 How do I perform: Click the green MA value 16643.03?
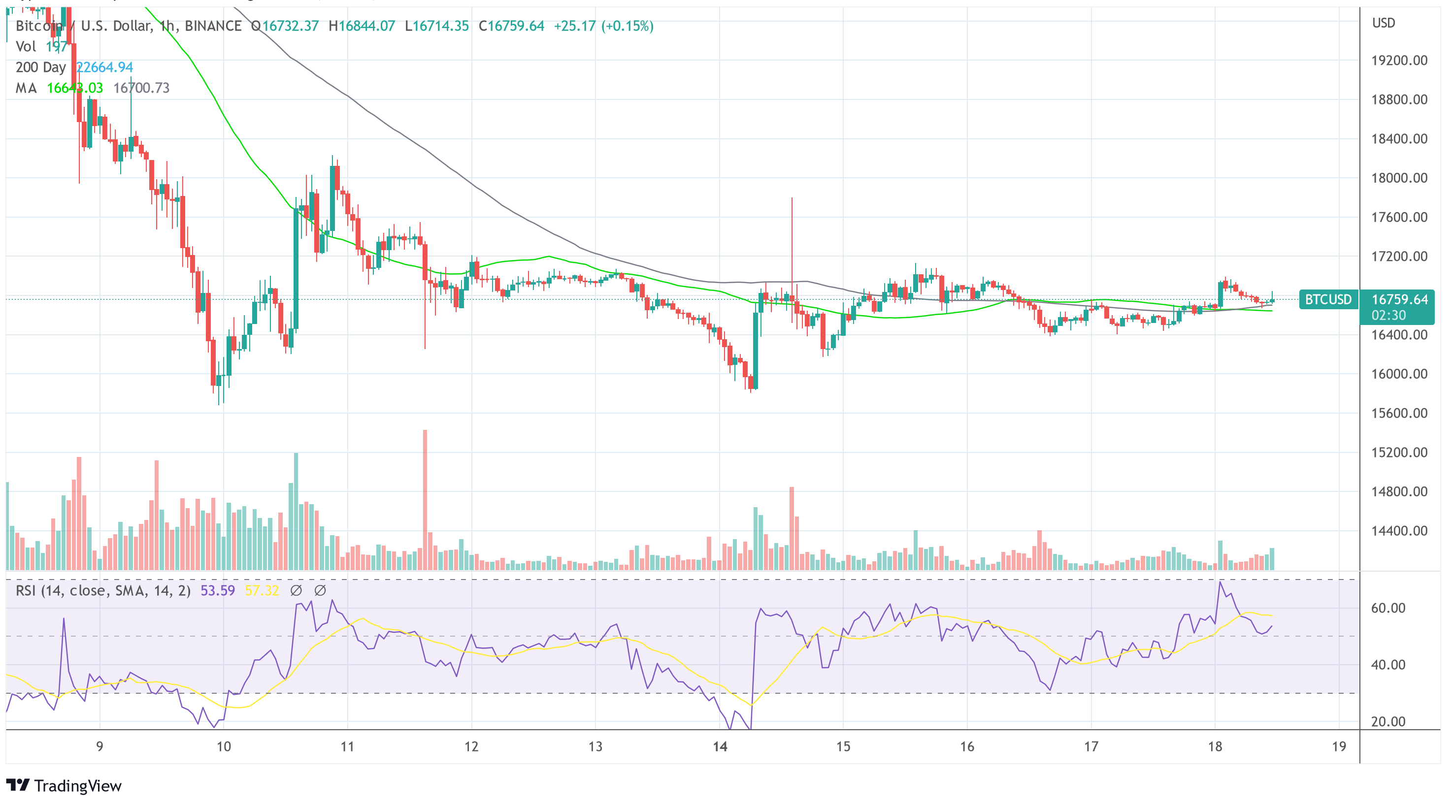tap(75, 88)
